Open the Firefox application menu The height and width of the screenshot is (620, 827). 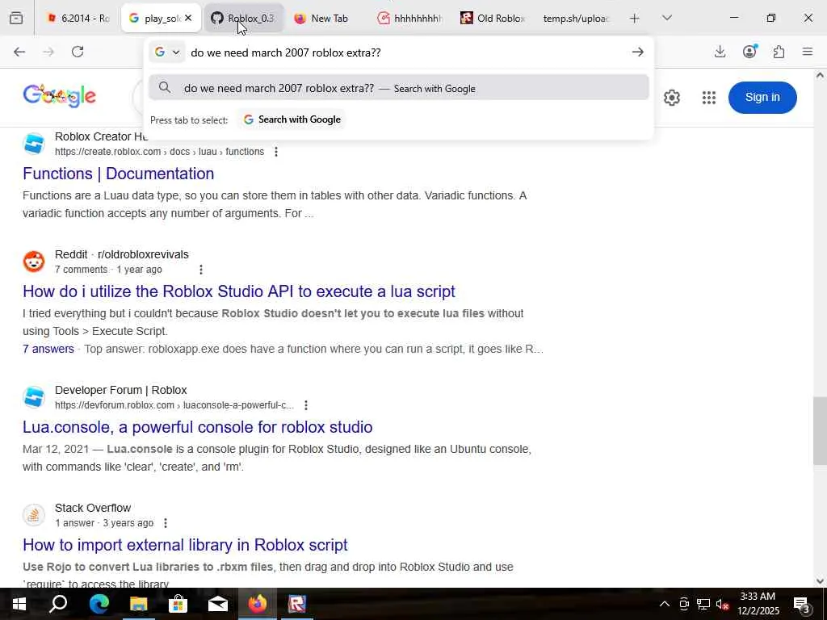click(808, 52)
